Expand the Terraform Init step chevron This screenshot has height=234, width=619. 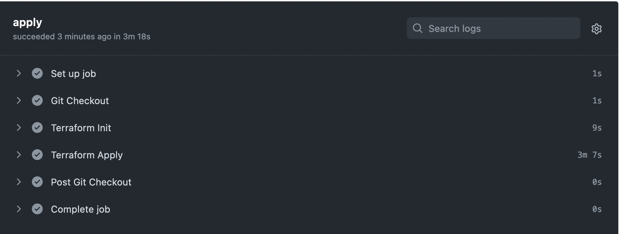tap(19, 128)
